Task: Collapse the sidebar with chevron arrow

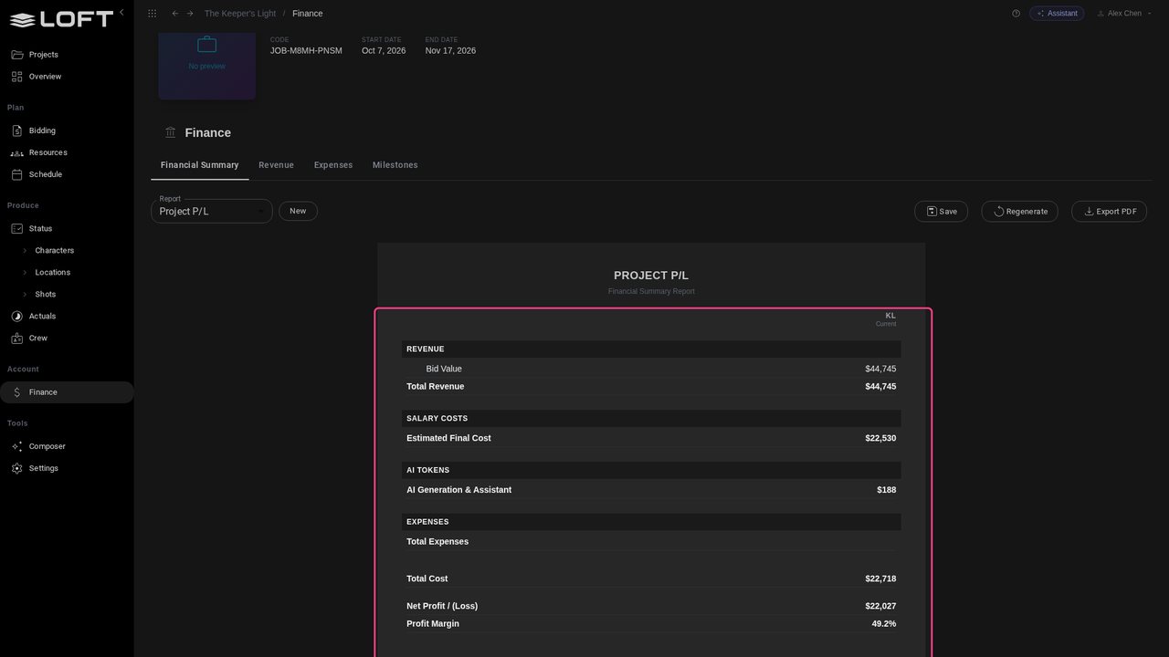Action: click(x=121, y=12)
